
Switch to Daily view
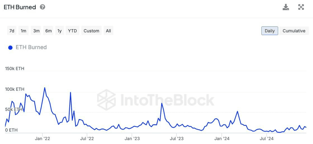tap(269, 31)
